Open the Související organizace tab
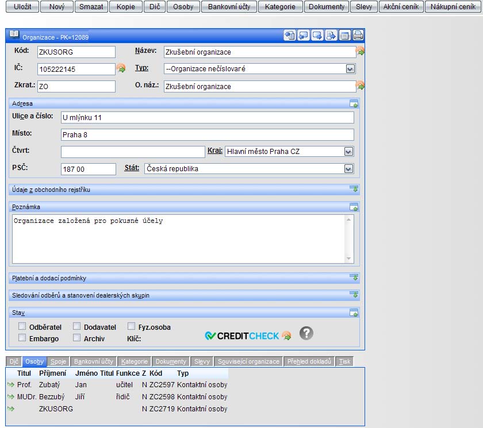 [248, 361]
